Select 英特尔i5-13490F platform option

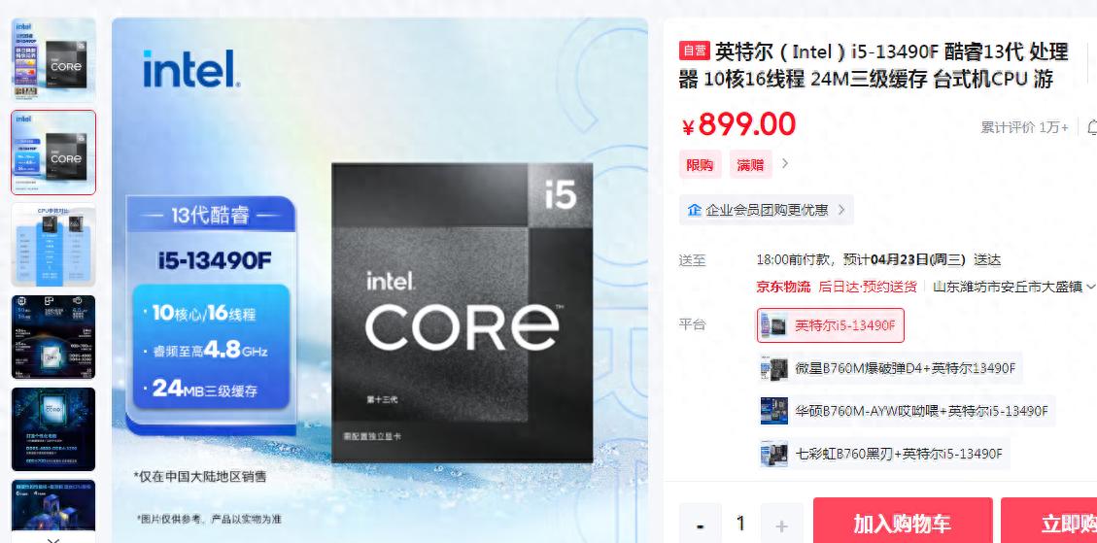[831, 325]
